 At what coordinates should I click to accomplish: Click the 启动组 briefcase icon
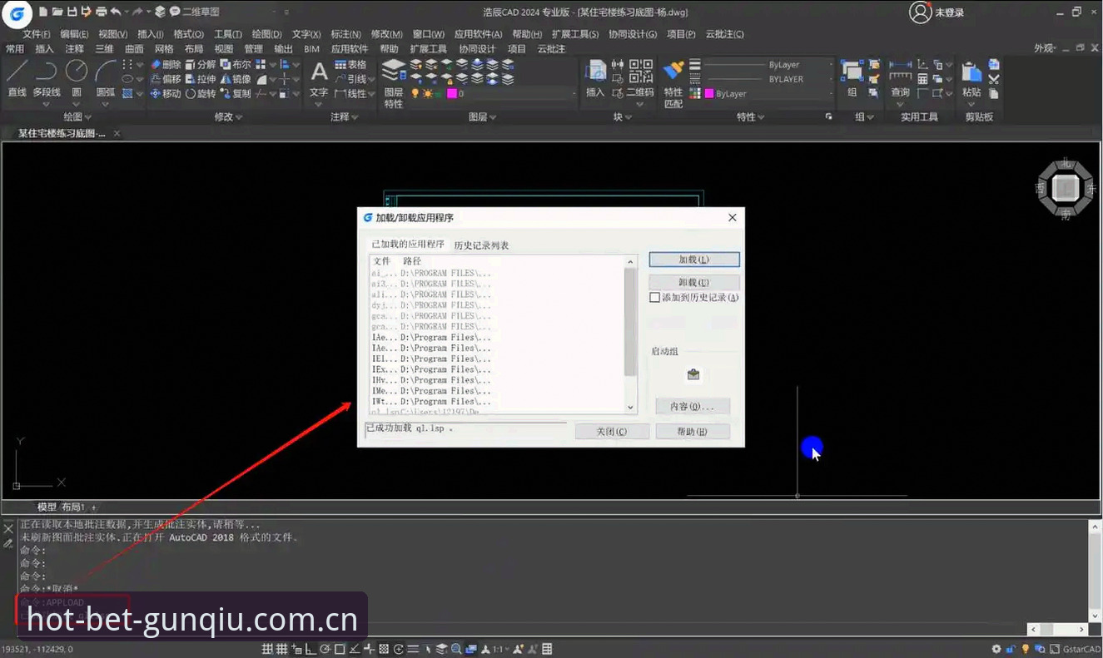(693, 375)
